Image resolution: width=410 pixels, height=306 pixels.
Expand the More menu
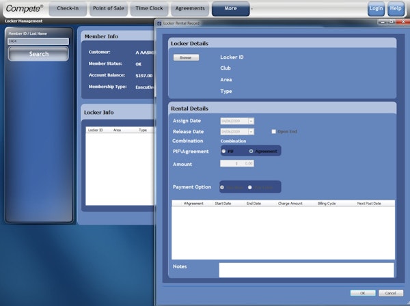click(230, 8)
